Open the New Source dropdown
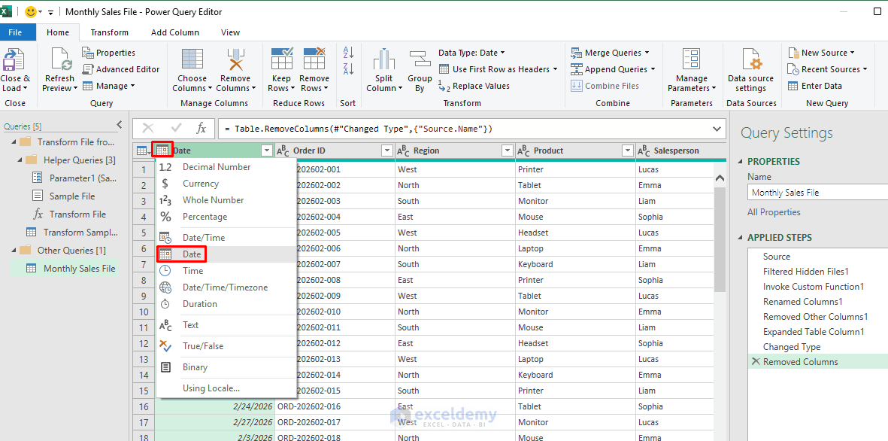 click(821, 53)
